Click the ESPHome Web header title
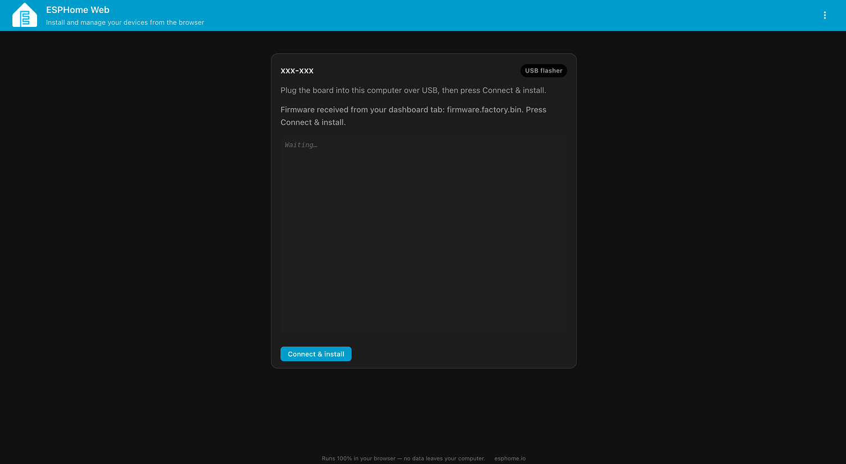 [78, 10]
